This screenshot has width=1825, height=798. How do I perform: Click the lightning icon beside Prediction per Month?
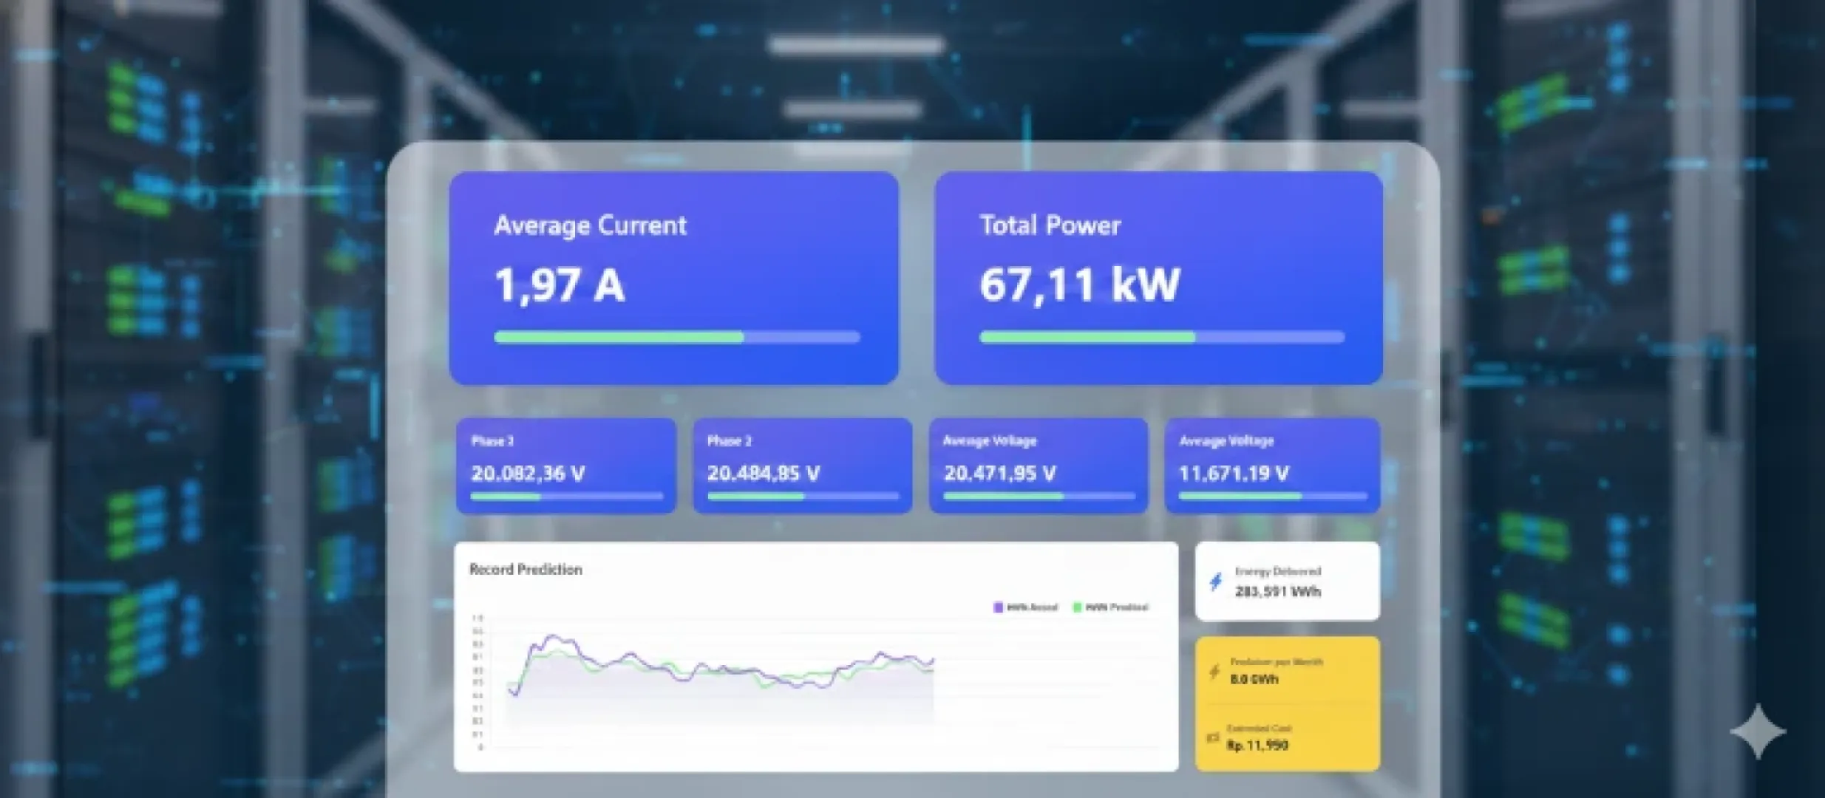(1214, 671)
